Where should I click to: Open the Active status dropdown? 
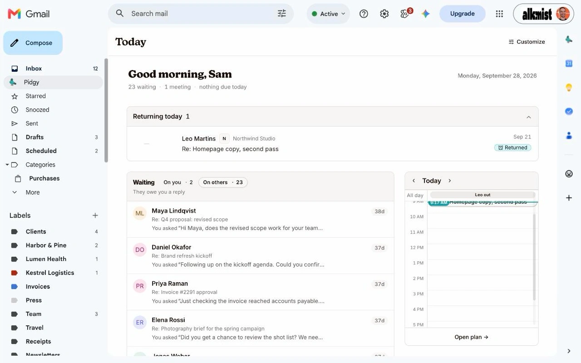pos(328,14)
